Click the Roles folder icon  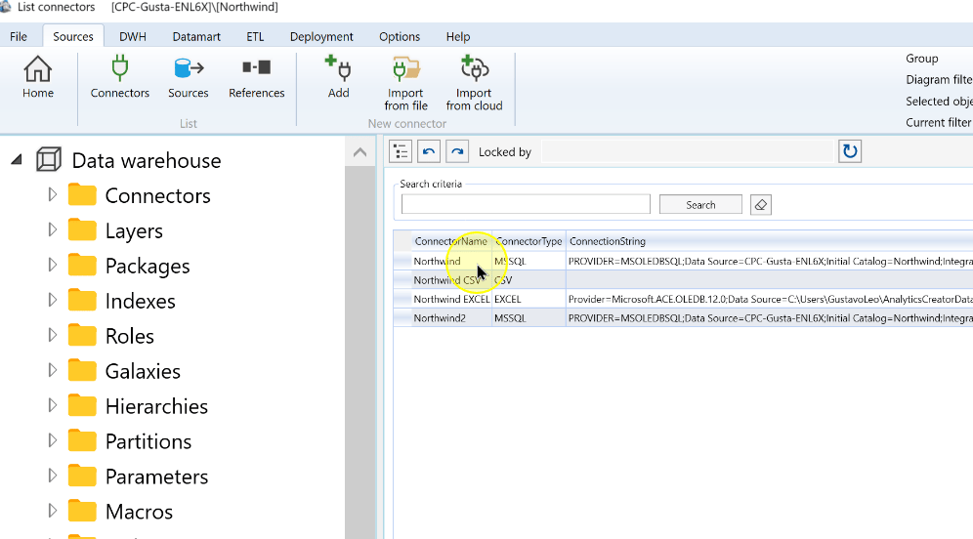pyautogui.click(x=82, y=336)
